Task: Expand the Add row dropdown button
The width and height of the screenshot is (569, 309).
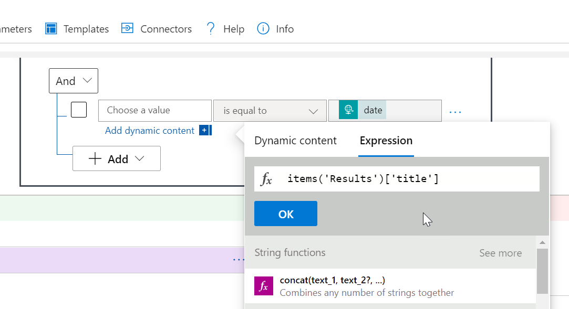Action: pyautogui.click(x=117, y=159)
